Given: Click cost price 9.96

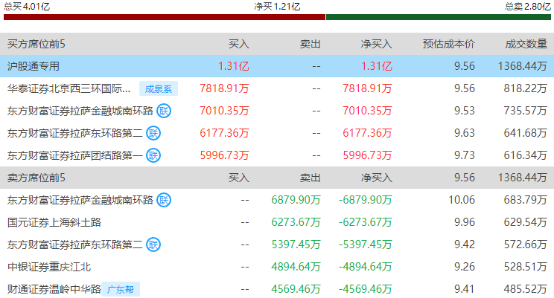Looking at the screenshot, I should [x=465, y=222].
